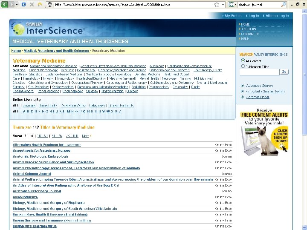This screenshot has height=230, width=307.
Task: Click the scrollbar down arrow
Action: coord(304,227)
